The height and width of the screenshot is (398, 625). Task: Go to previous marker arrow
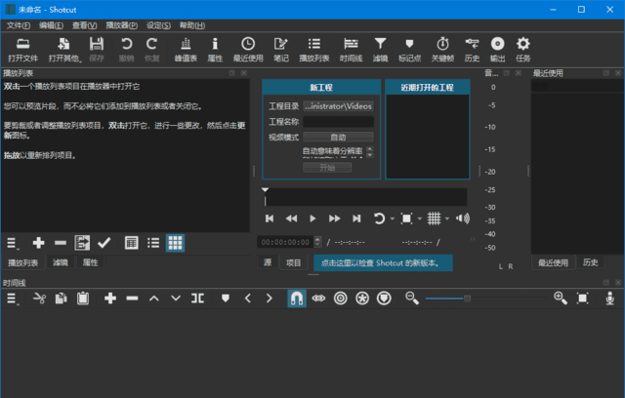(247, 298)
